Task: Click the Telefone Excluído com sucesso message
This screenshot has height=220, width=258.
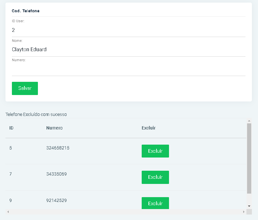Action: click(x=36, y=114)
